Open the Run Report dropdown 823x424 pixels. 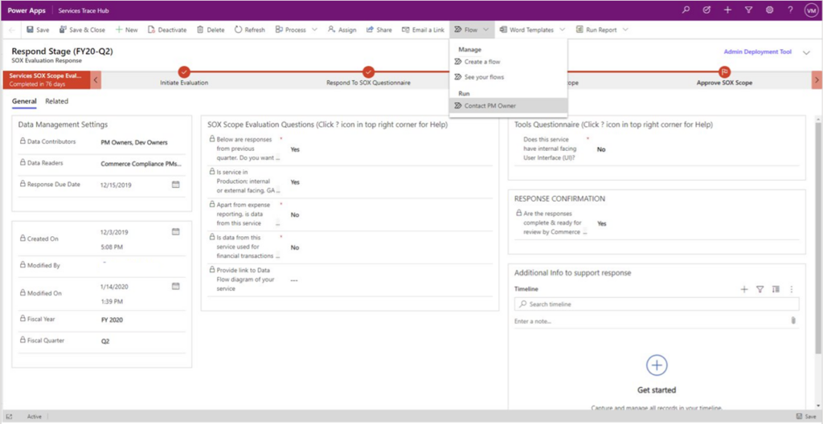pos(601,30)
